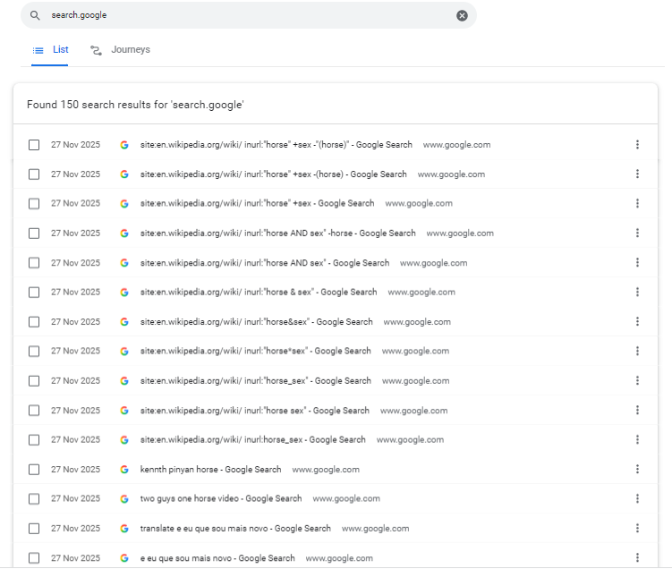Screen dimensions: 672x569
Task: Tick checkbox for '+sex -(horse)' entry
Action: (x=34, y=174)
